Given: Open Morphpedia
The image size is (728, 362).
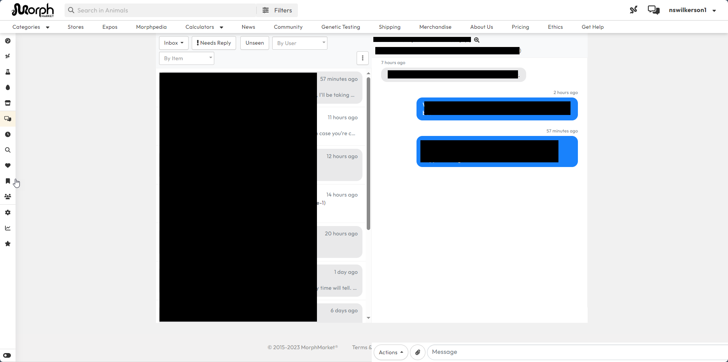Looking at the screenshot, I should [x=151, y=27].
